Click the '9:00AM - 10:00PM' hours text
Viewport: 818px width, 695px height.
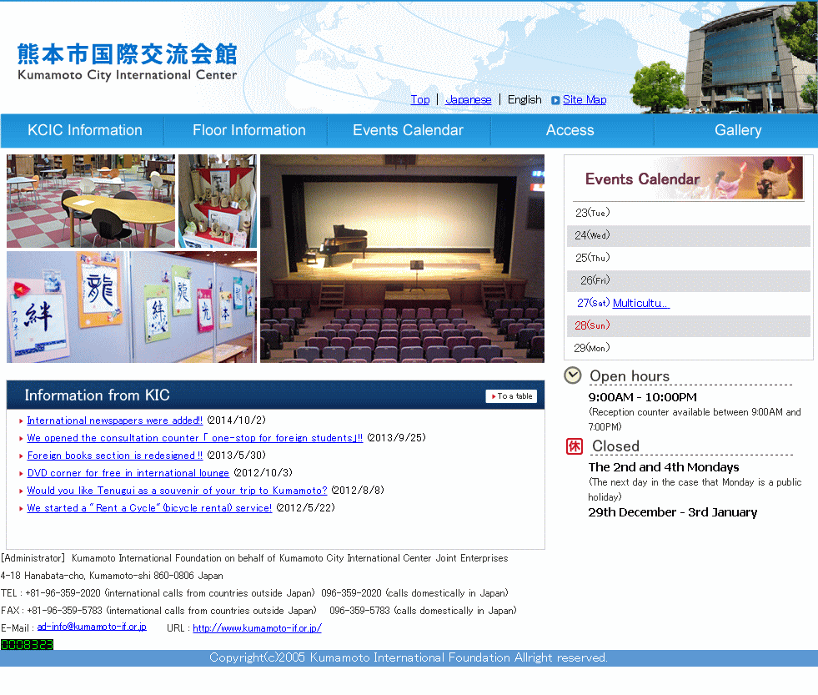[x=642, y=397]
